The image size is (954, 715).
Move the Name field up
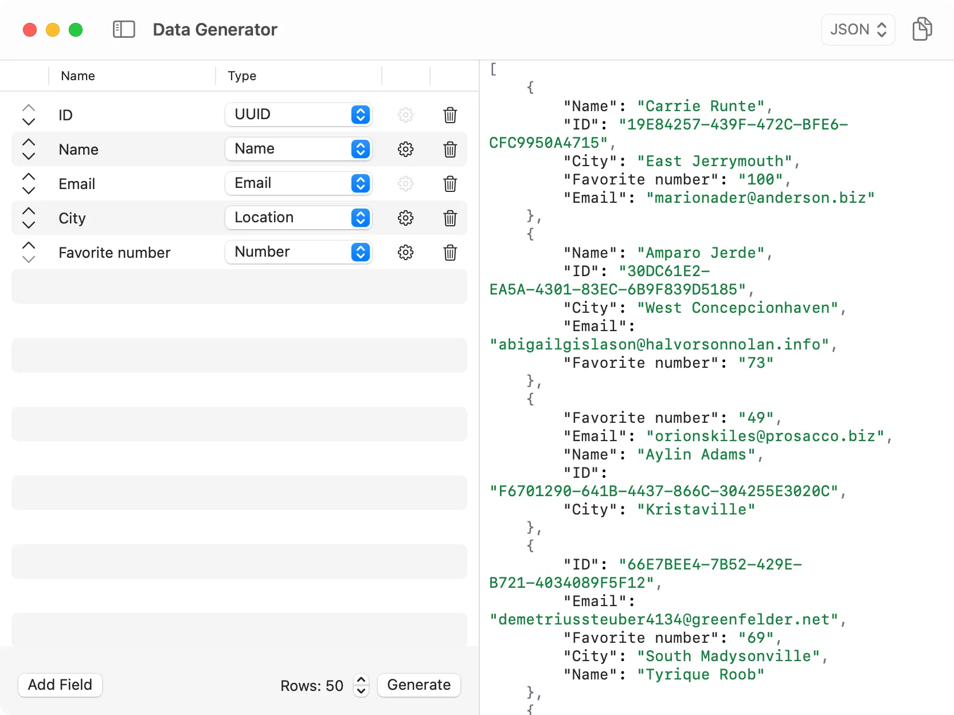(x=28, y=143)
